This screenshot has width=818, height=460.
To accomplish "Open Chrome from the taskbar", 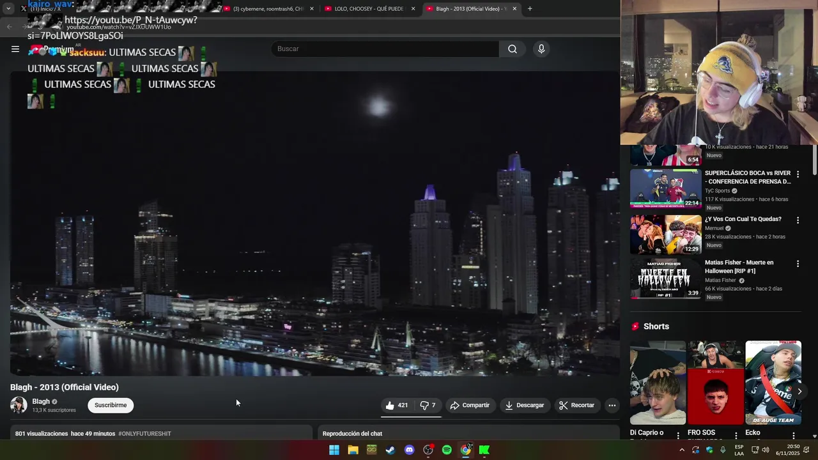I will tap(466, 450).
